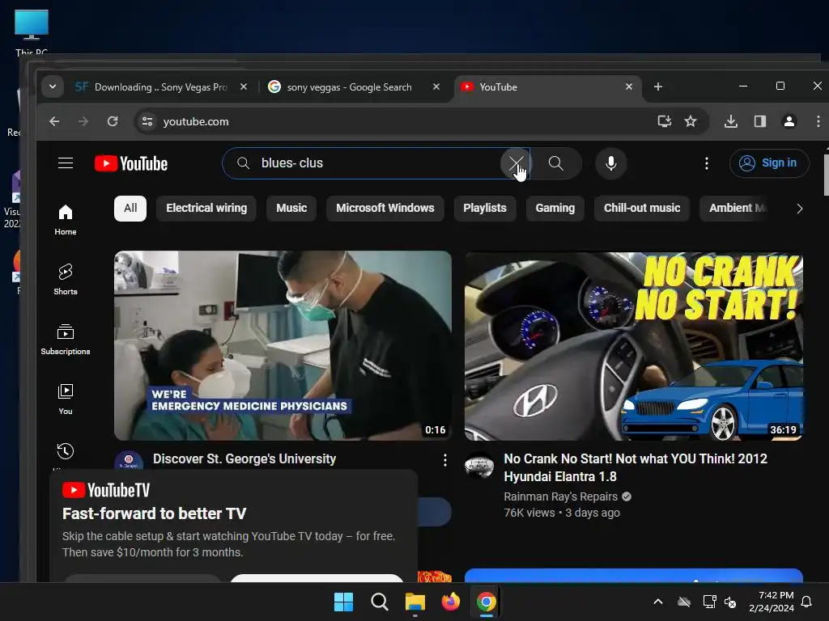Open the You section in sidebar

click(66, 399)
